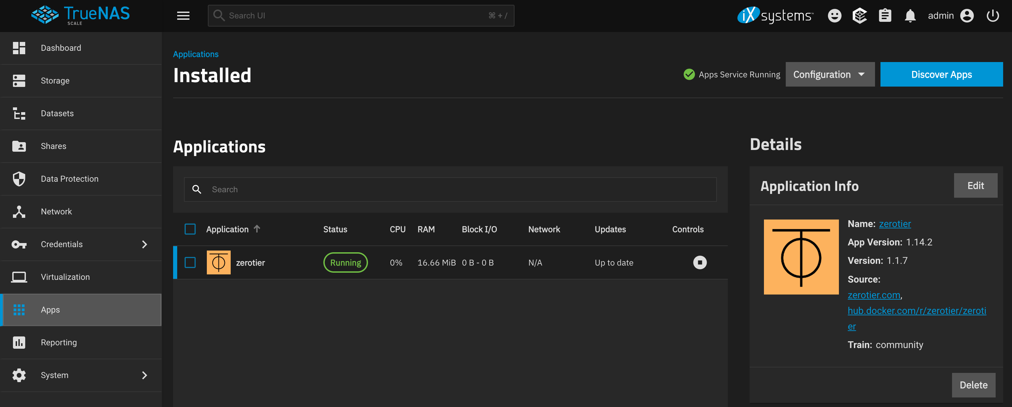This screenshot has height=407, width=1012.
Task: Click the Apps Service Running label
Action: [739, 74]
